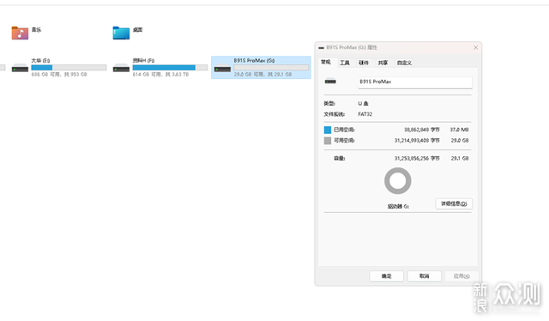Click the FAT32 file system value
This screenshot has width=549, height=321.
365,114
